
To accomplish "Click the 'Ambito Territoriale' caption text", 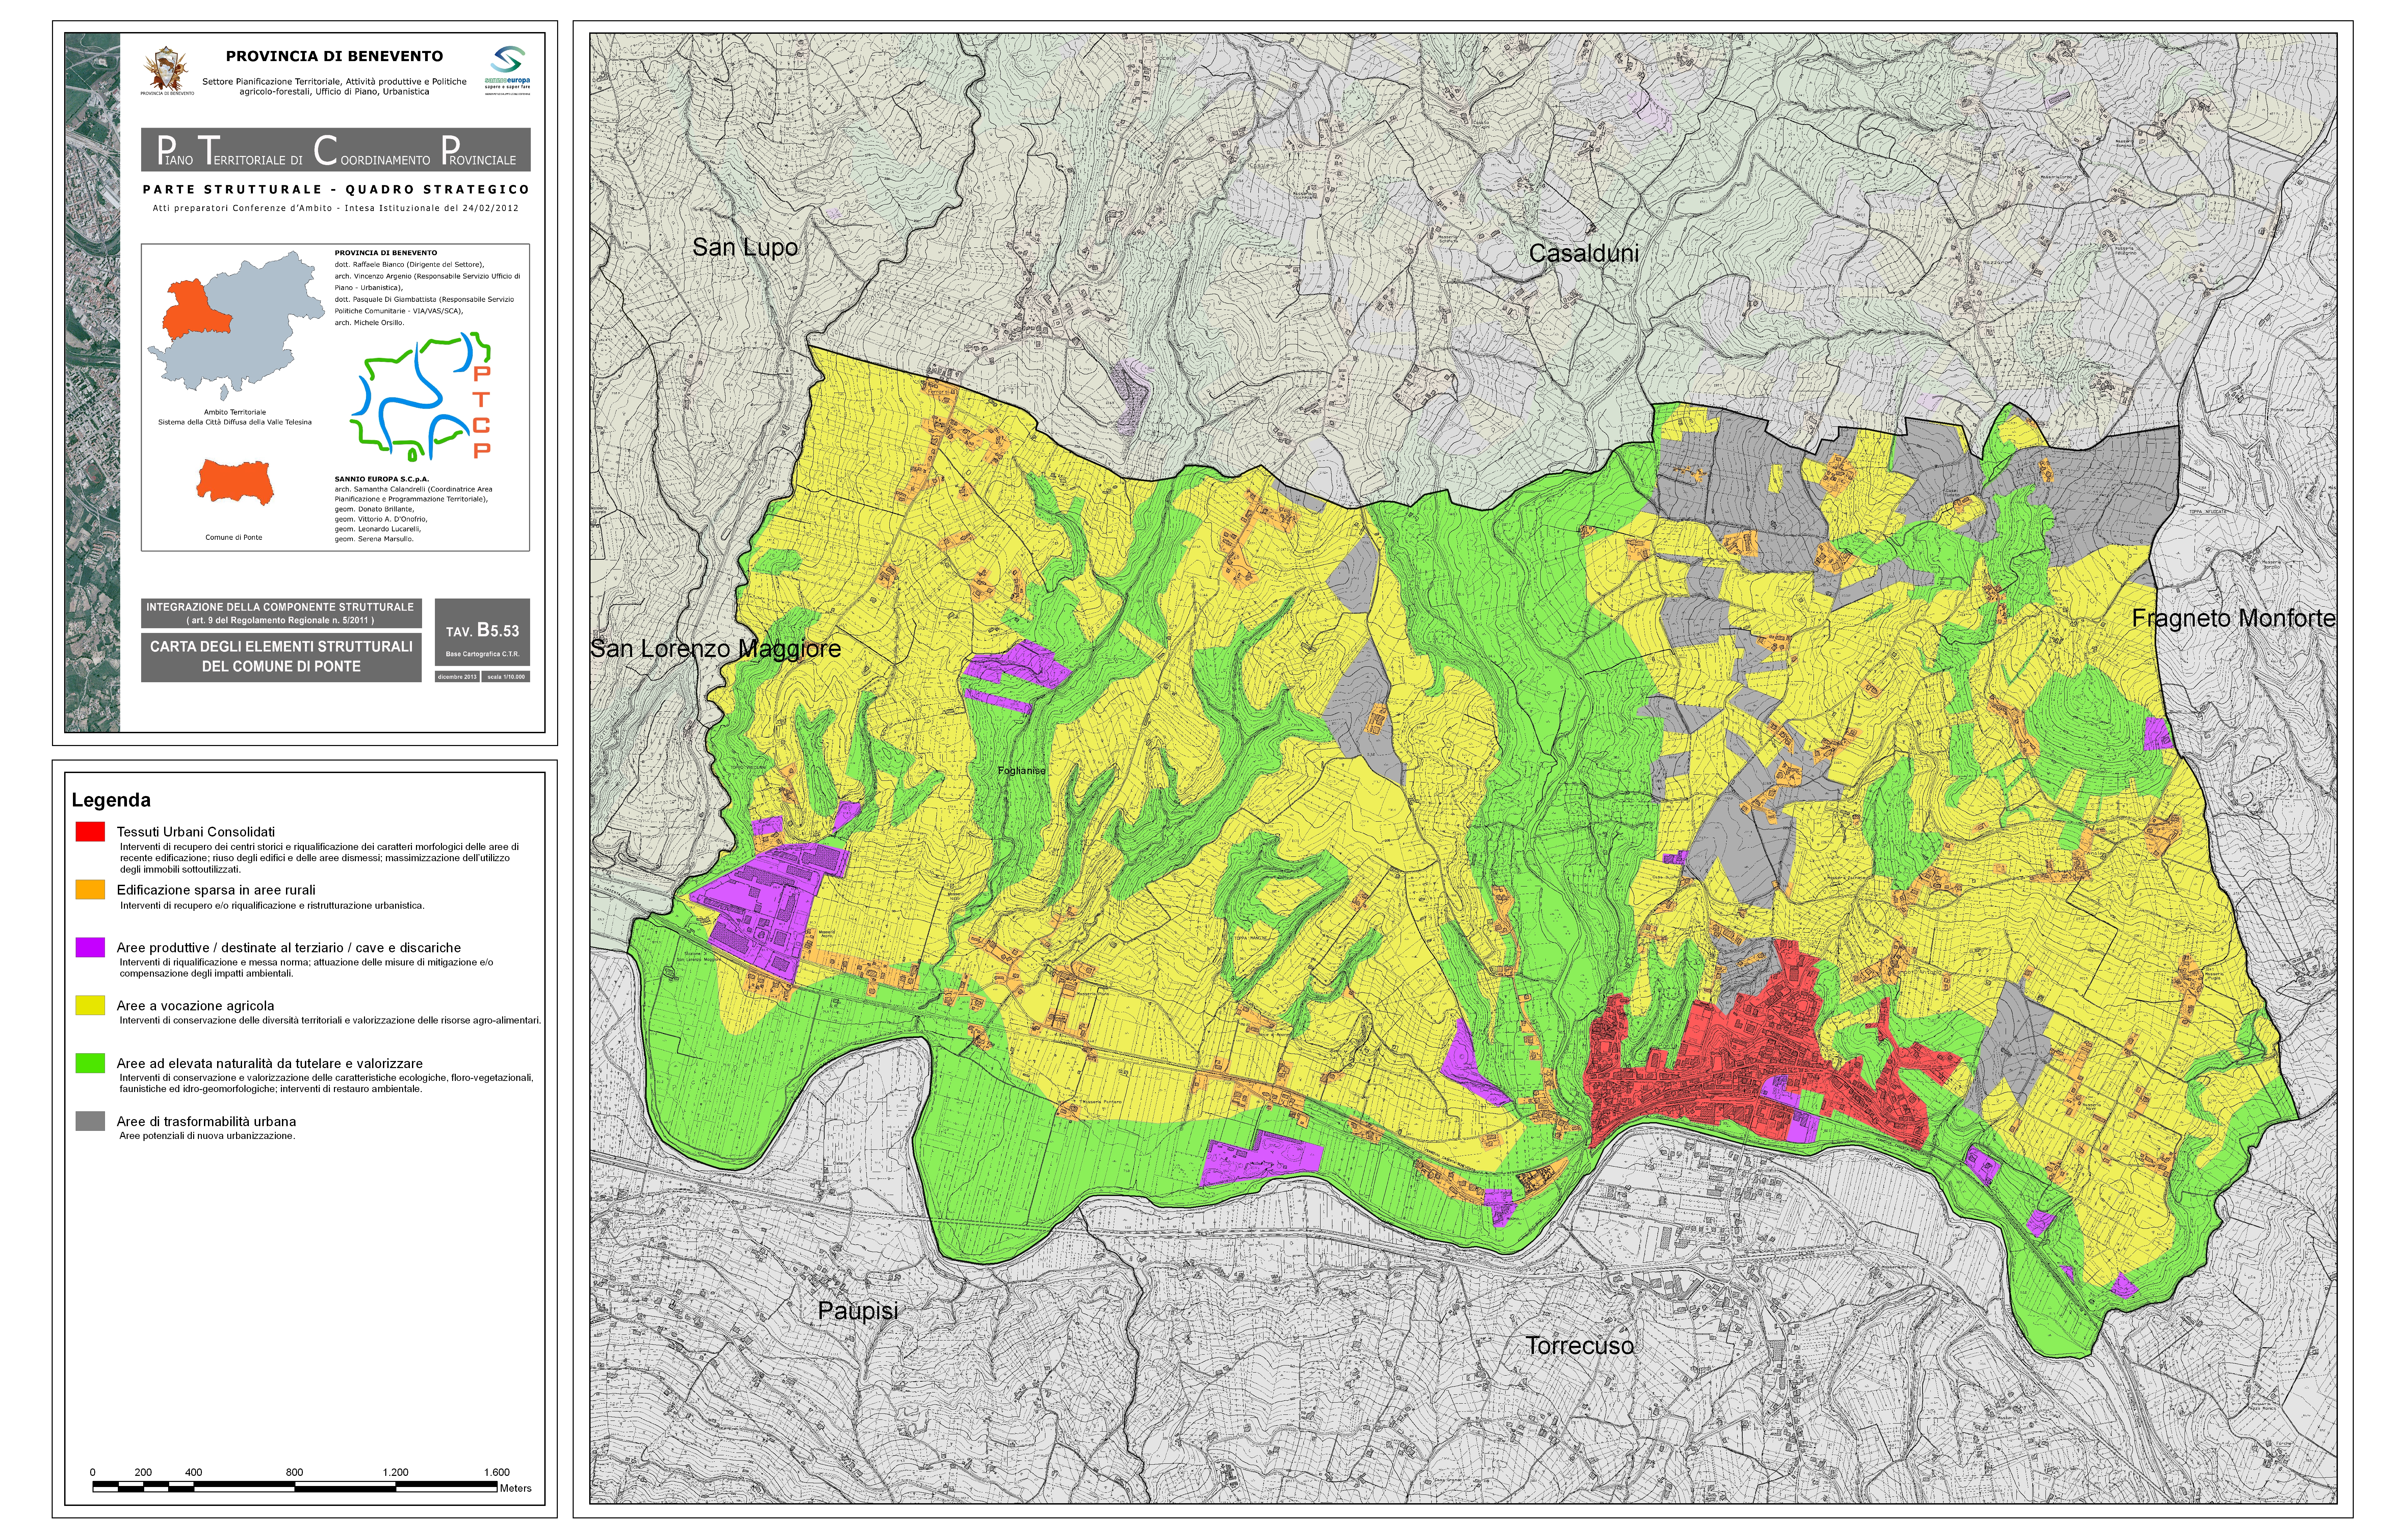I will tap(235, 412).
